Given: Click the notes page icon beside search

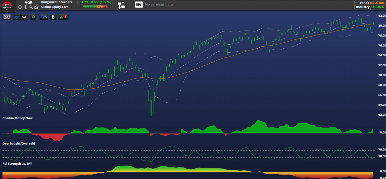Looking at the screenshot, I should 36,7.
